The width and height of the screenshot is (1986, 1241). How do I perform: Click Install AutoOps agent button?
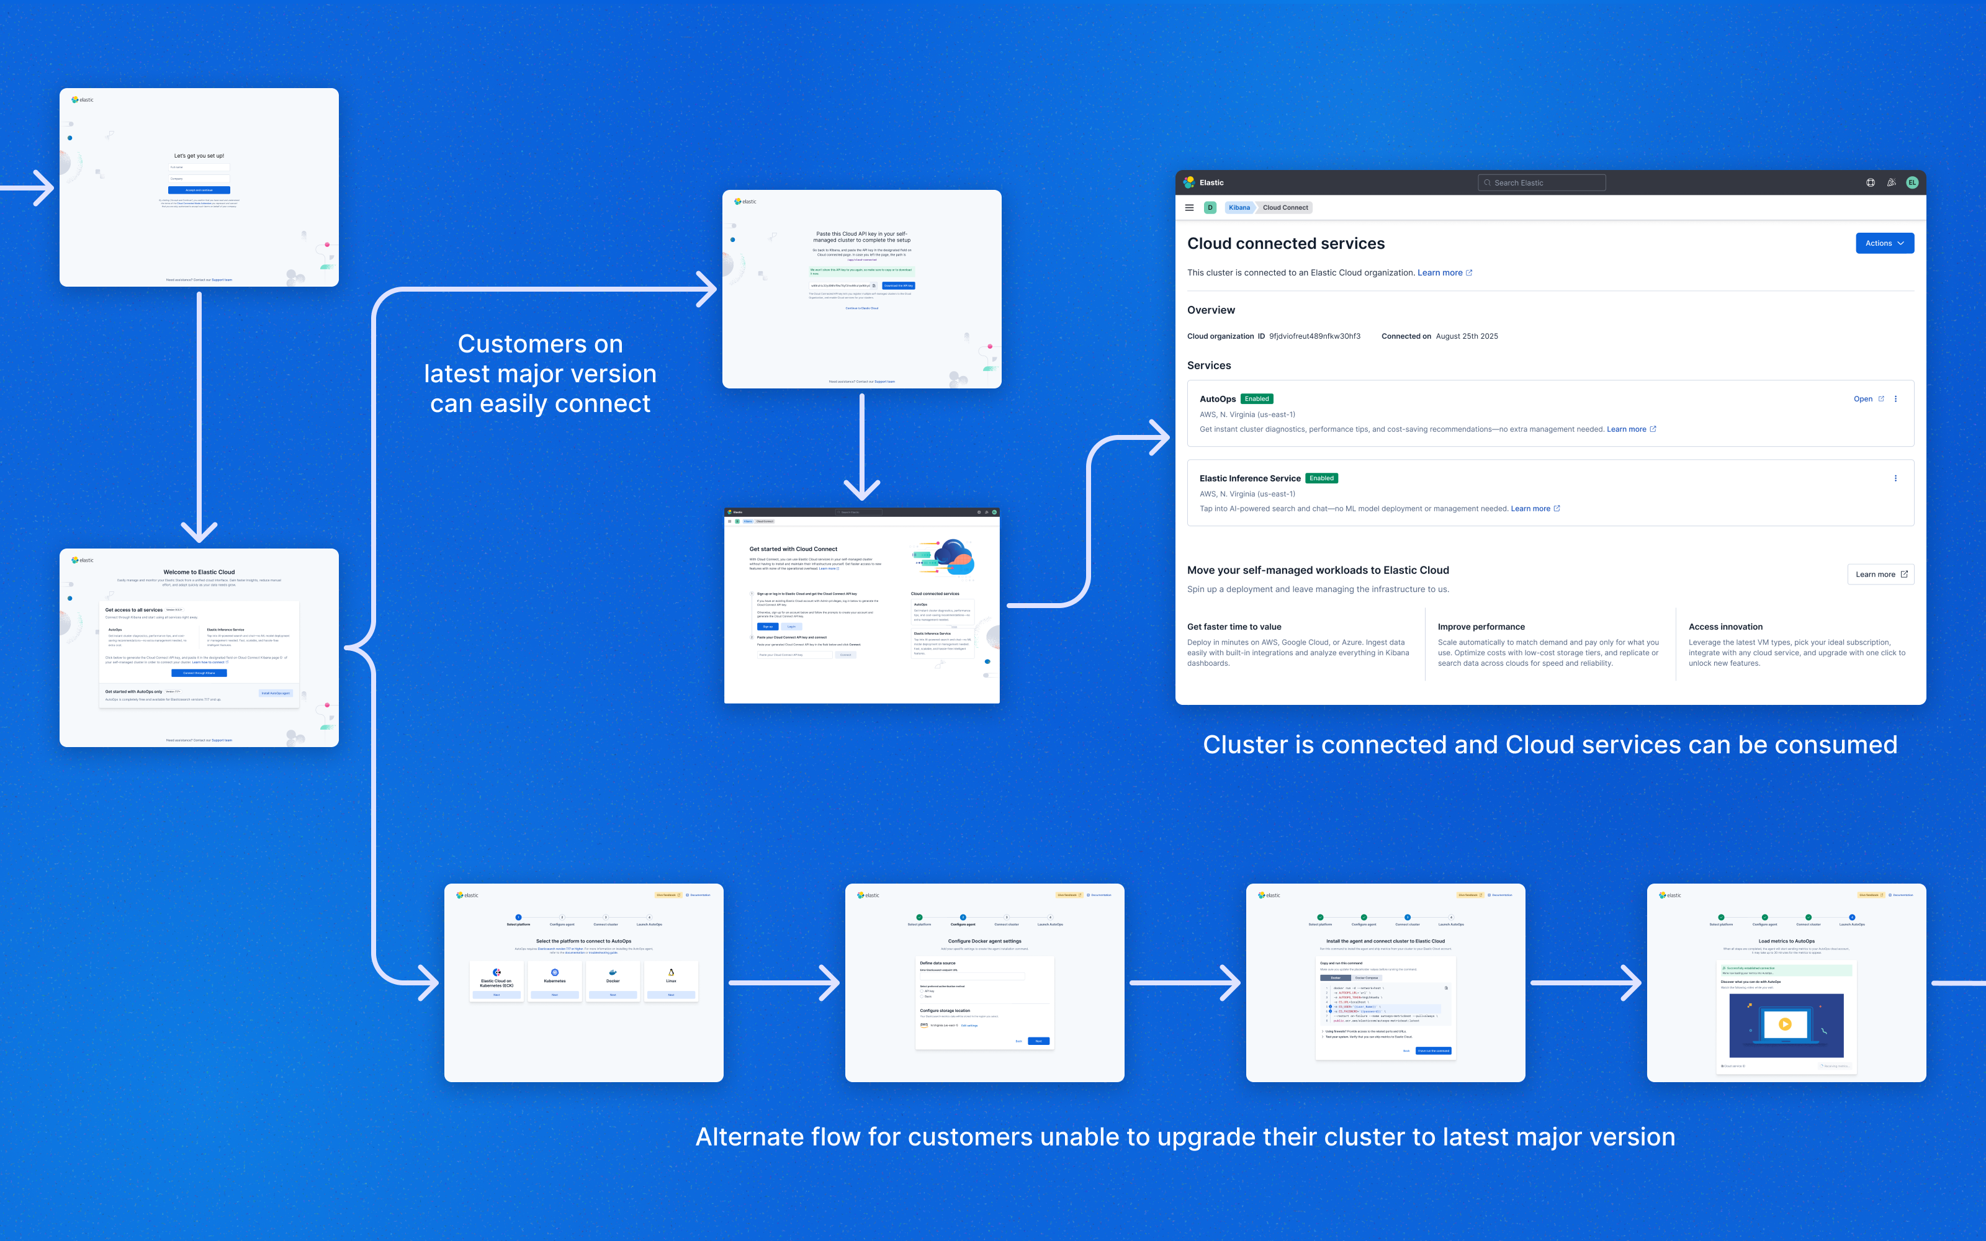275,692
